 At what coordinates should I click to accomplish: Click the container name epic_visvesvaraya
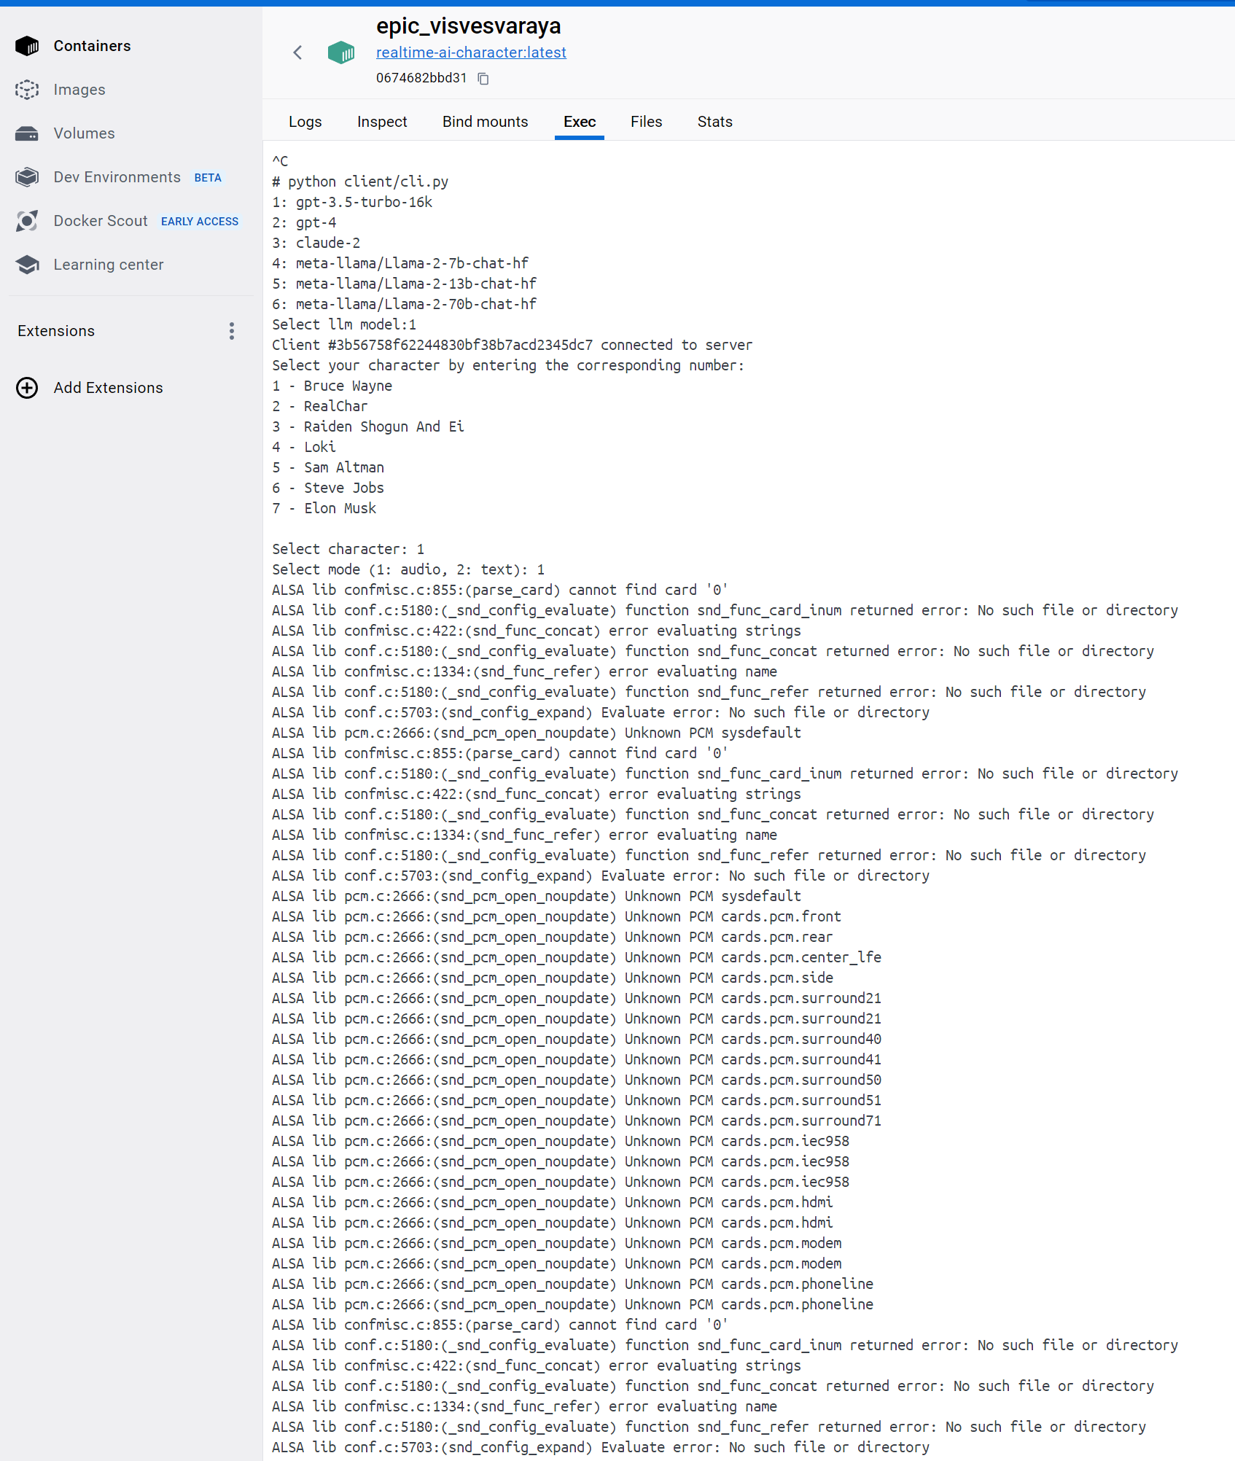click(x=469, y=26)
